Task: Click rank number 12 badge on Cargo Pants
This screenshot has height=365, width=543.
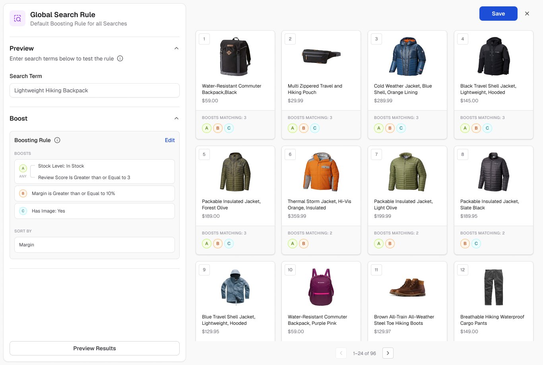Action: point(463,270)
